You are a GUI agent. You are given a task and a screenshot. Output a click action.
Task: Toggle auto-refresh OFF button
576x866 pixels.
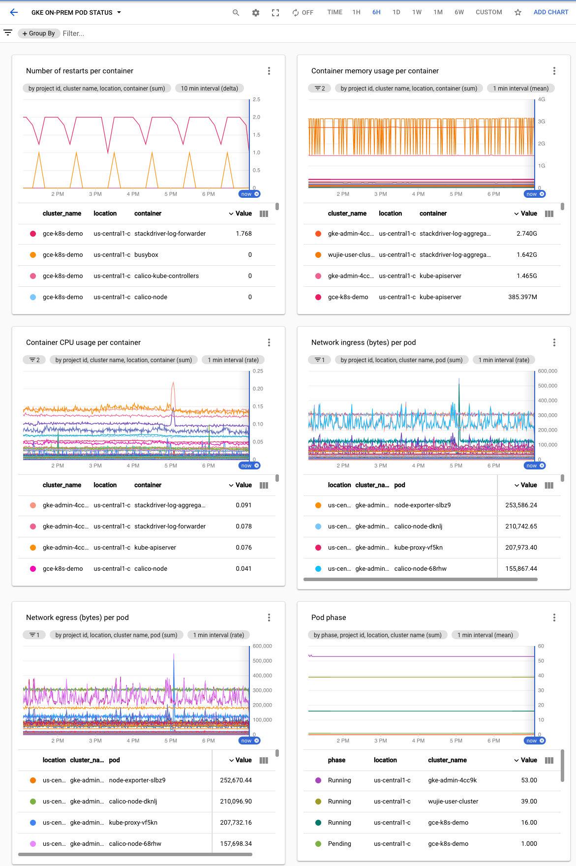point(303,13)
